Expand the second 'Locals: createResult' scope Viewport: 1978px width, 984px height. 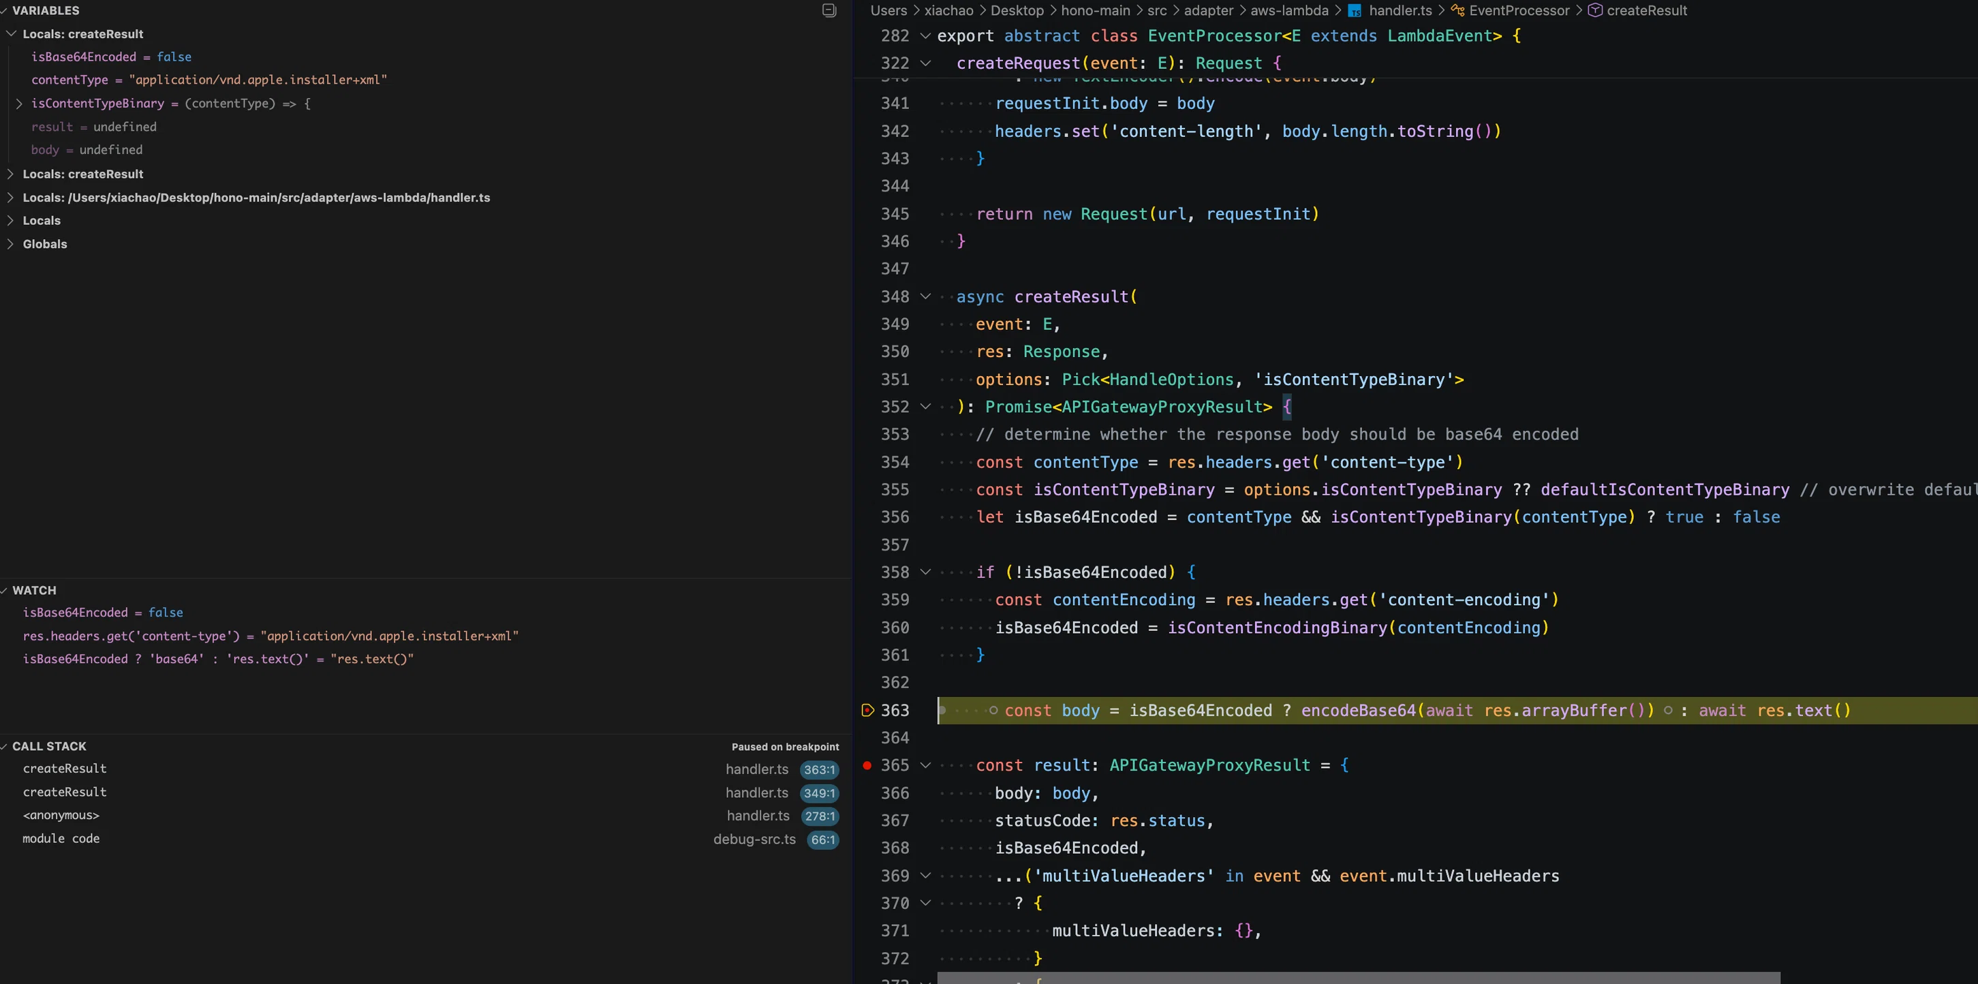[x=10, y=174]
